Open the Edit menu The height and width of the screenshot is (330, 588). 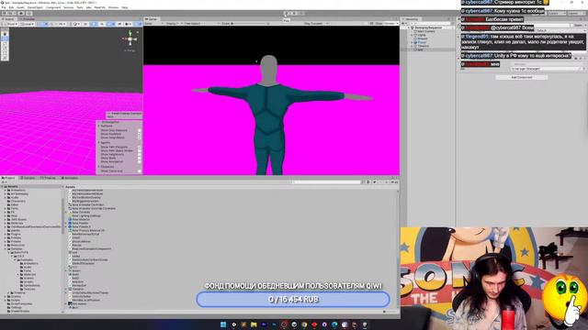tap(11, 7)
